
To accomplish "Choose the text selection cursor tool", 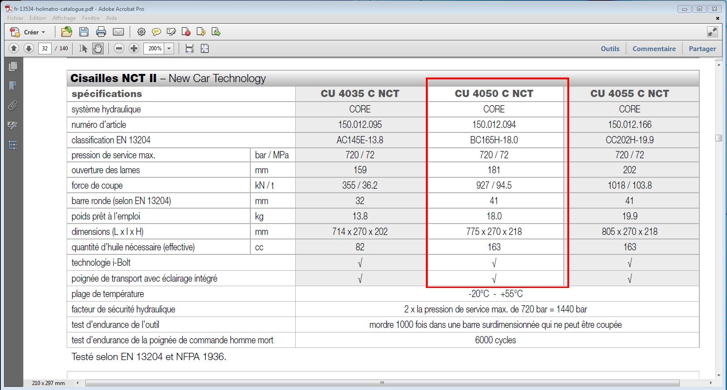I will click(x=83, y=48).
